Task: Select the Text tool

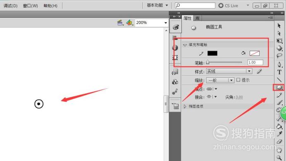Action: point(279,72)
